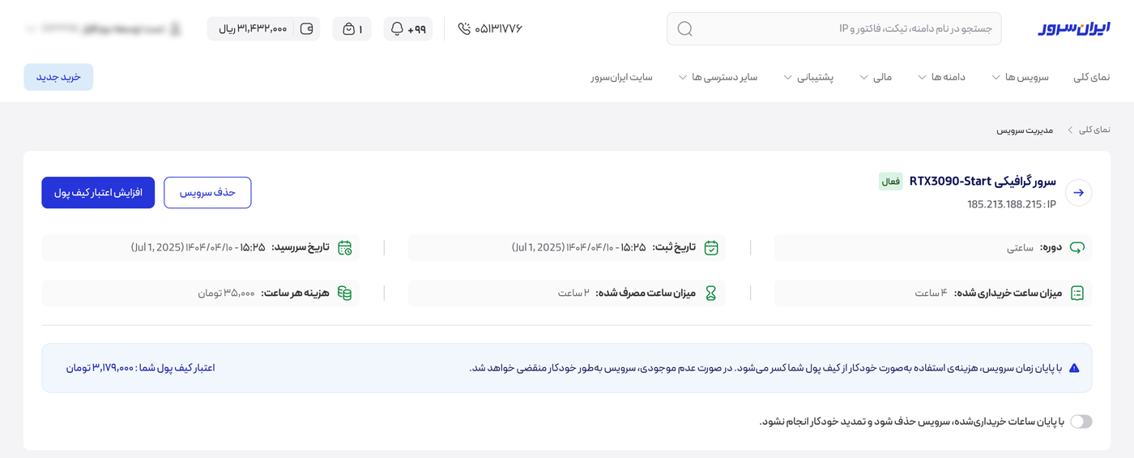
Task: Click the خرید جدید button
Action: click(x=58, y=77)
